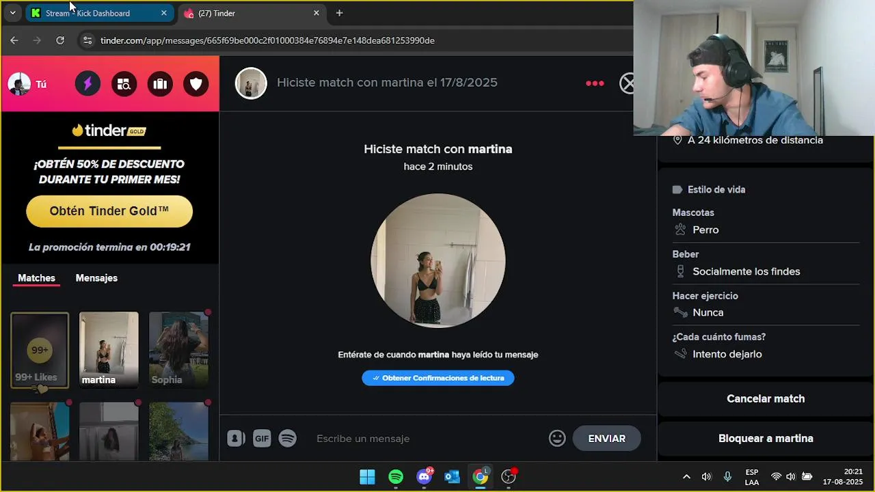Open your profile avatar labeled Tú

point(19,84)
